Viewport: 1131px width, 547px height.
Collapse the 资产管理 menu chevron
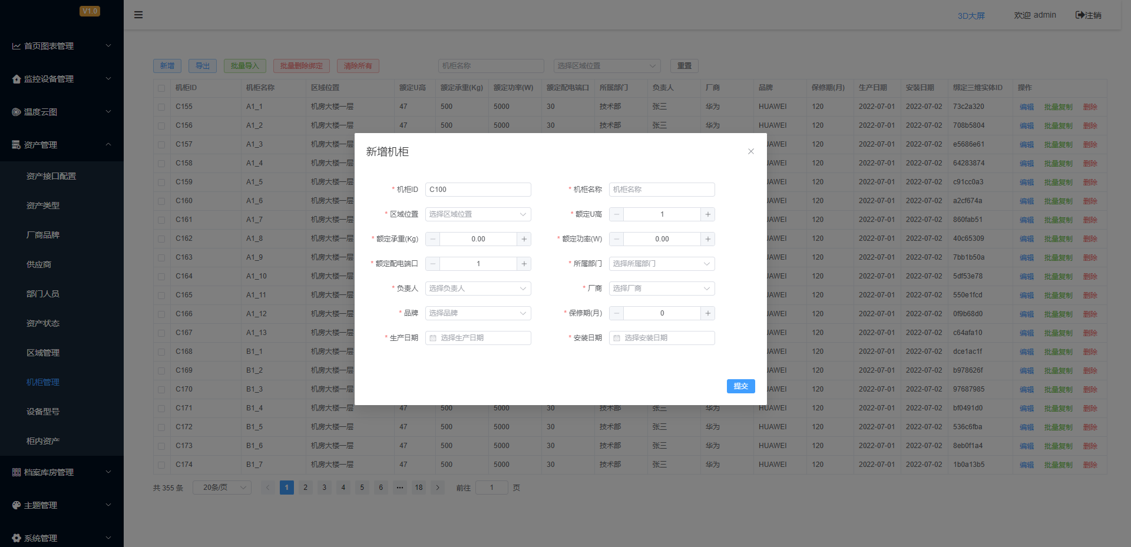click(x=108, y=144)
